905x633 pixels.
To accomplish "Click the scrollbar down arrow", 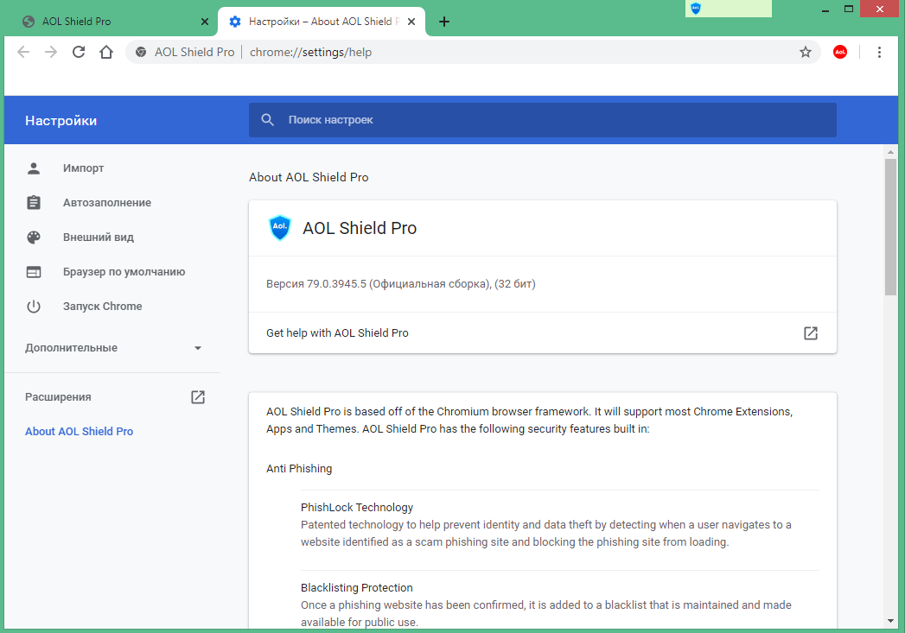I will point(890,621).
